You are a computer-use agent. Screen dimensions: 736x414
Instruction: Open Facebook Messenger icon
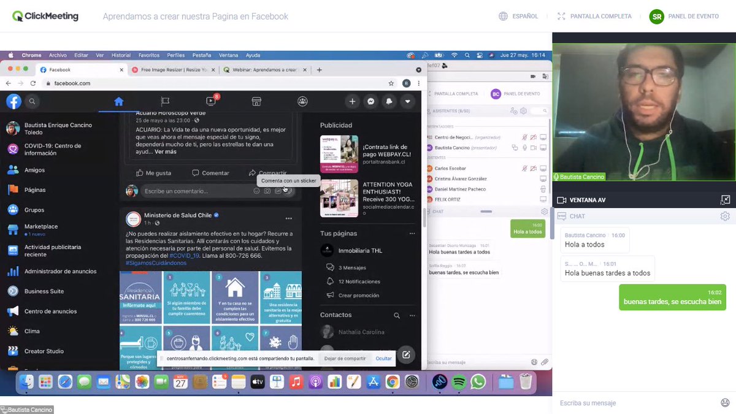(371, 101)
